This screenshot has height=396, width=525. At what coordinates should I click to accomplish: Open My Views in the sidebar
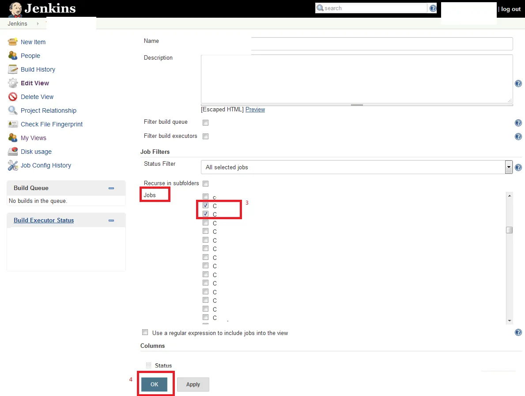(x=34, y=138)
